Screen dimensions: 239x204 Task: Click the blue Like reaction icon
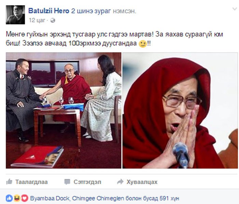tap(9, 198)
